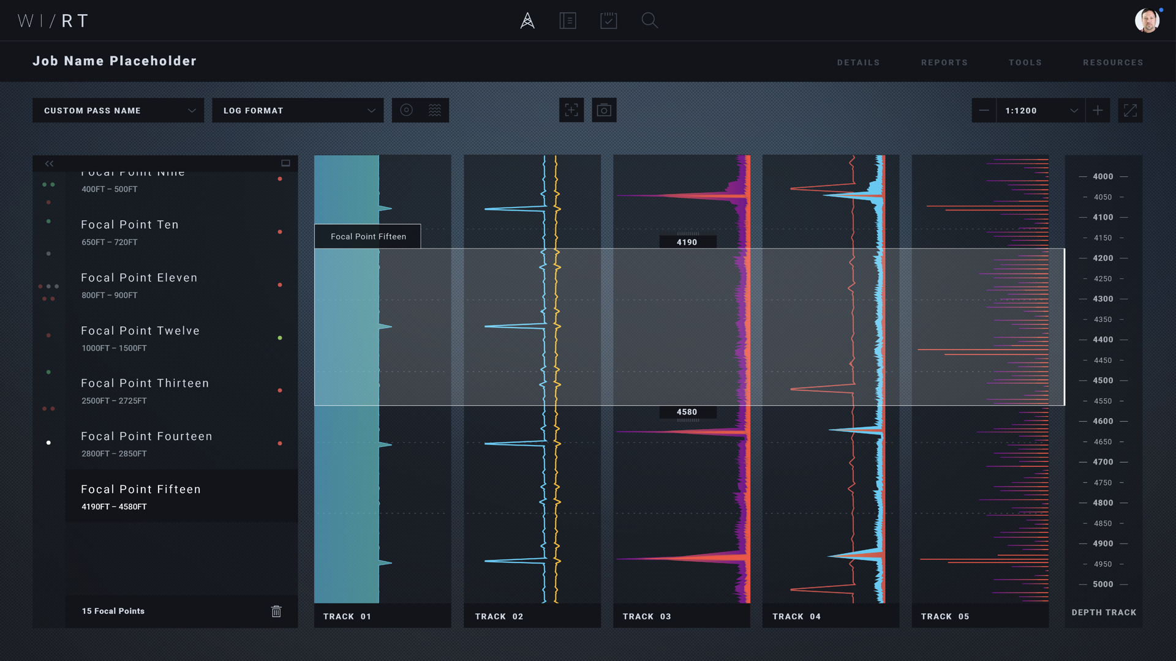Toggle red status dot of Focal Point Thirteen
1176x661 pixels.
tap(280, 390)
